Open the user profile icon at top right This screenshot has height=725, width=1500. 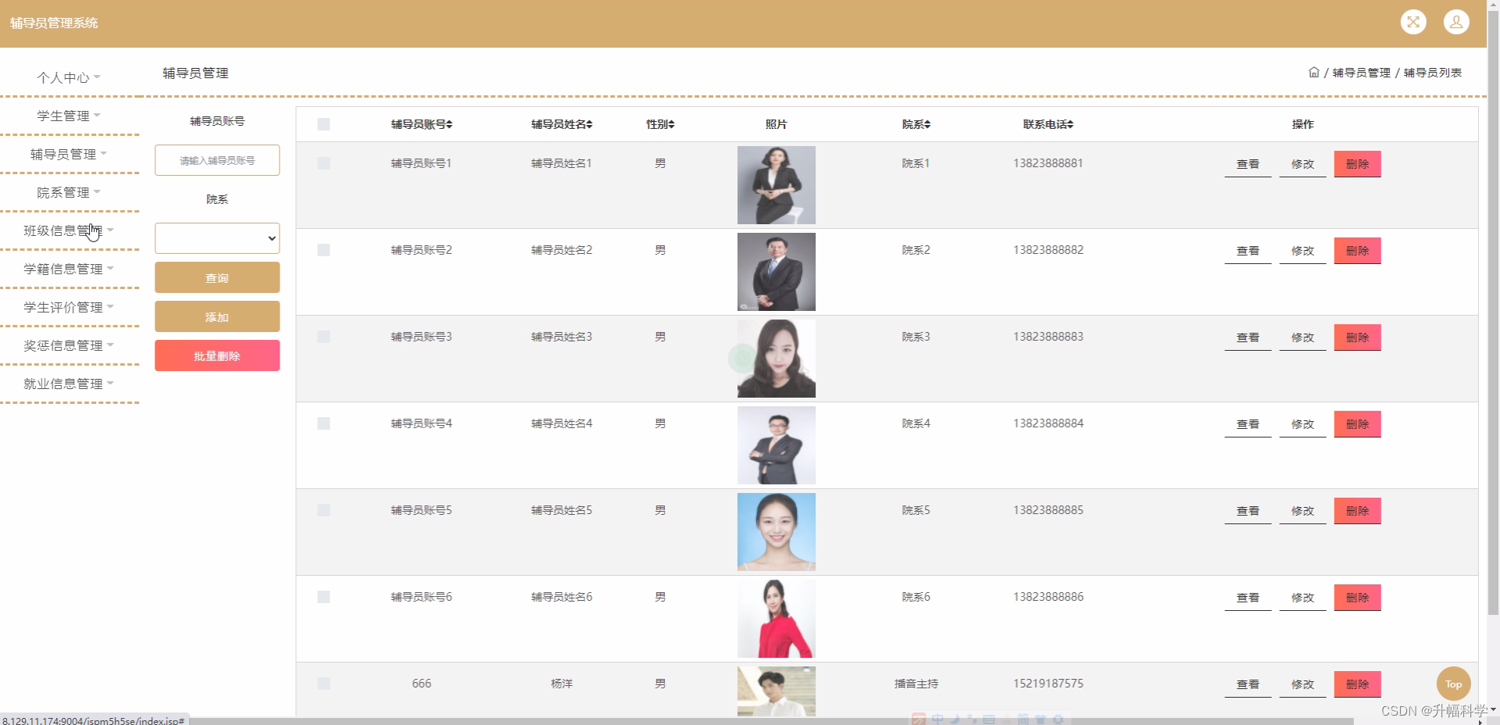point(1456,22)
